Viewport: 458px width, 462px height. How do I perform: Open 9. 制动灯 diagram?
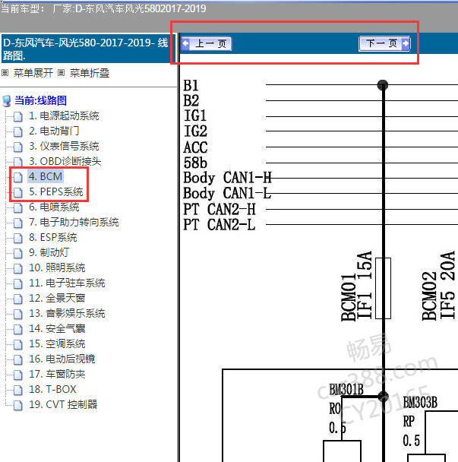pos(49,252)
